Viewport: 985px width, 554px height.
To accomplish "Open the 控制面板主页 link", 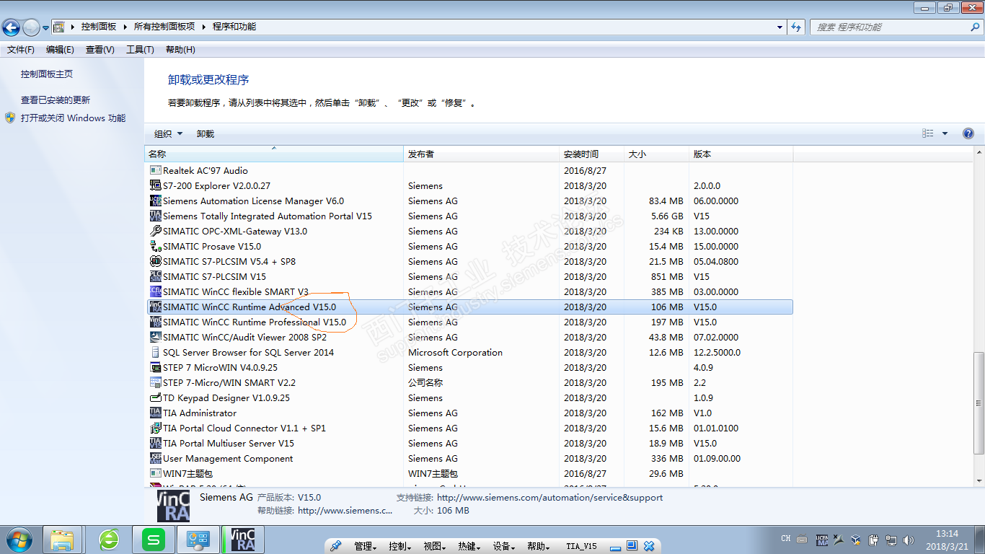I will pyautogui.click(x=47, y=74).
